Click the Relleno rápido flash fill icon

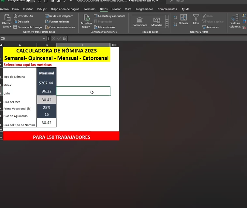244,16
